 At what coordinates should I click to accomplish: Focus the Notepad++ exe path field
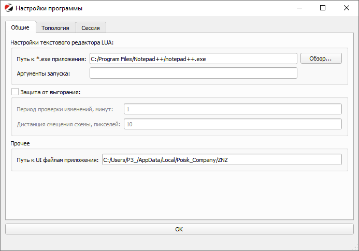pyautogui.click(x=193, y=58)
